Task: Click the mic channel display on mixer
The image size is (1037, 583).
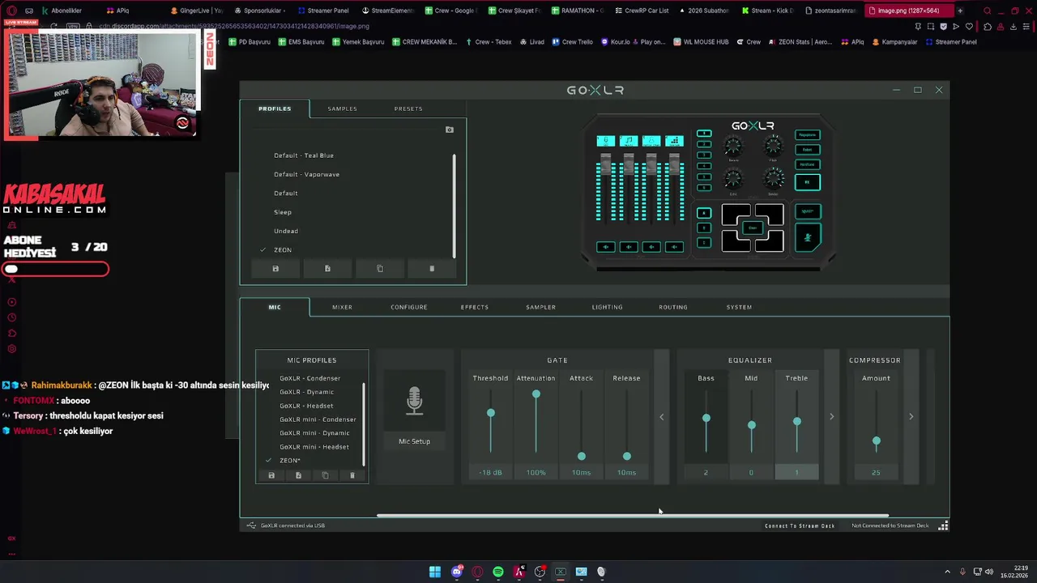Action: point(606,141)
